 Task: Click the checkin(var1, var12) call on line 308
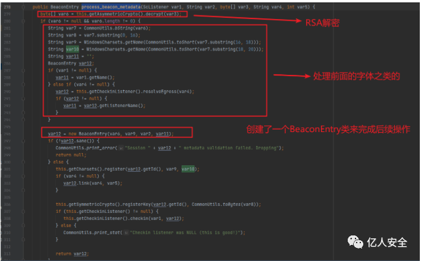tap(156, 218)
